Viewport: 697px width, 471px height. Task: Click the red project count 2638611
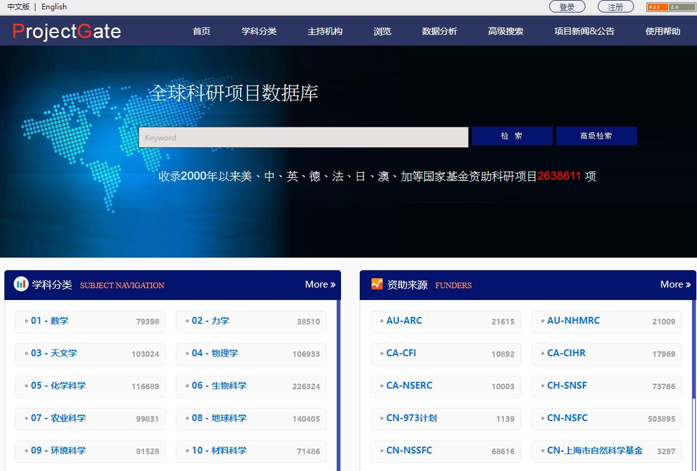click(x=559, y=176)
